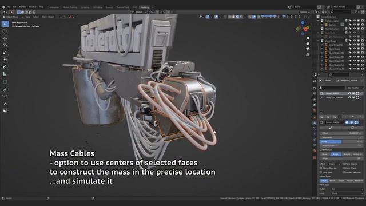This screenshot has width=366, height=206.
Task: Hide the Camera object with its eye icon
Action: [355, 25]
